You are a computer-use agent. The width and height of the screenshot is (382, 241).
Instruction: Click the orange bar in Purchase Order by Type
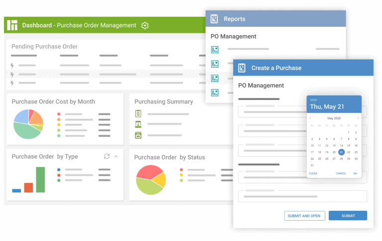coord(28,188)
